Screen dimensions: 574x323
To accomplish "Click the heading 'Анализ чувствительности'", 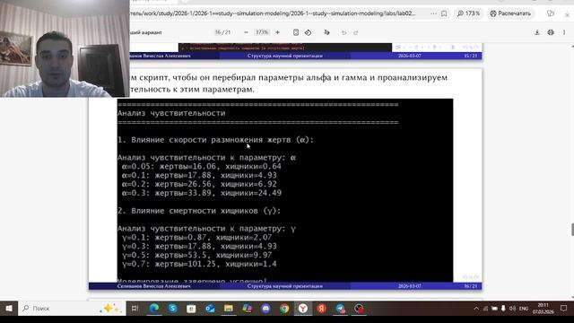I will (171, 113).
